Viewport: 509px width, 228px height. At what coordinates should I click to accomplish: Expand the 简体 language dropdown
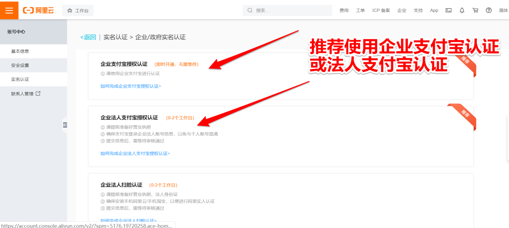click(x=503, y=10)
